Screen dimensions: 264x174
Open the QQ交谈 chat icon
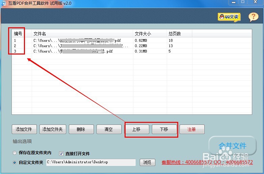tap(229, 17)
